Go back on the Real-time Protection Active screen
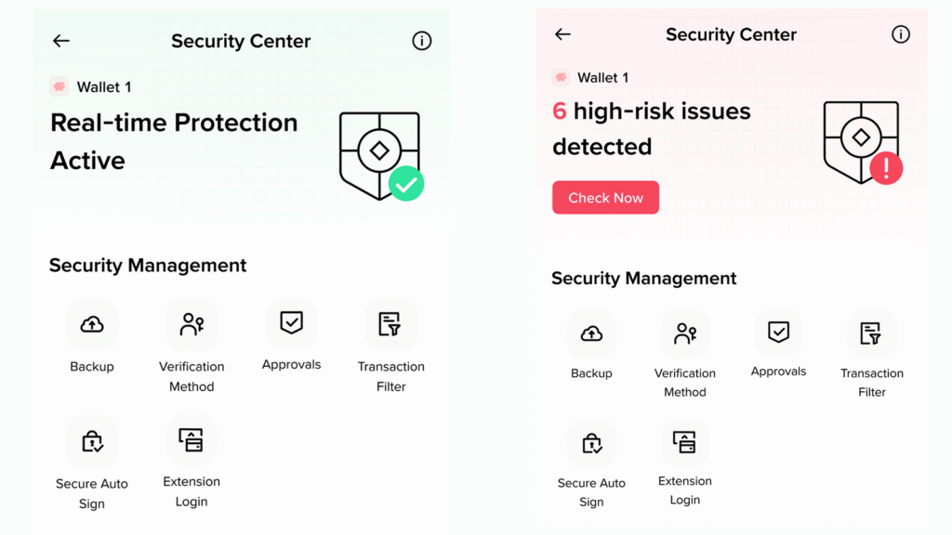The width and height of the screenshot is (952, 535). click(61, 41)
